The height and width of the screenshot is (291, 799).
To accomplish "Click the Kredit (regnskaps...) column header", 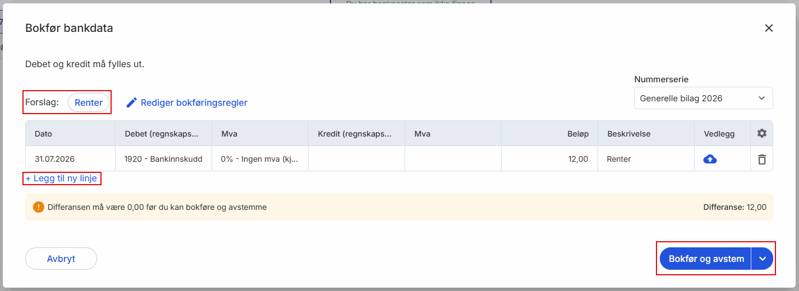I will tap(356, 134).
